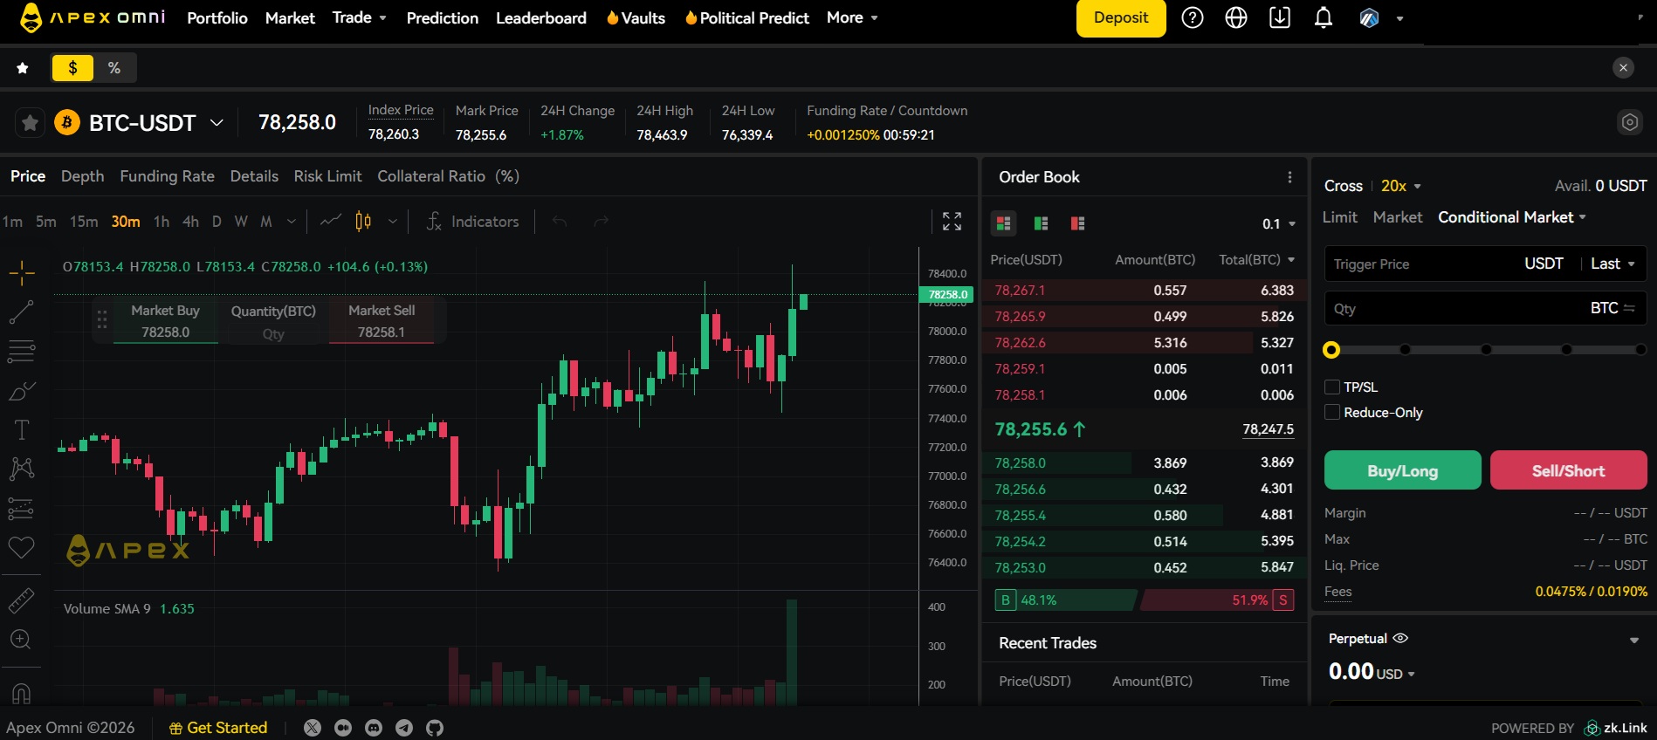Screen dimensions: 1657x740
Task: Click the Get Started link
Action: pos(218,728)
